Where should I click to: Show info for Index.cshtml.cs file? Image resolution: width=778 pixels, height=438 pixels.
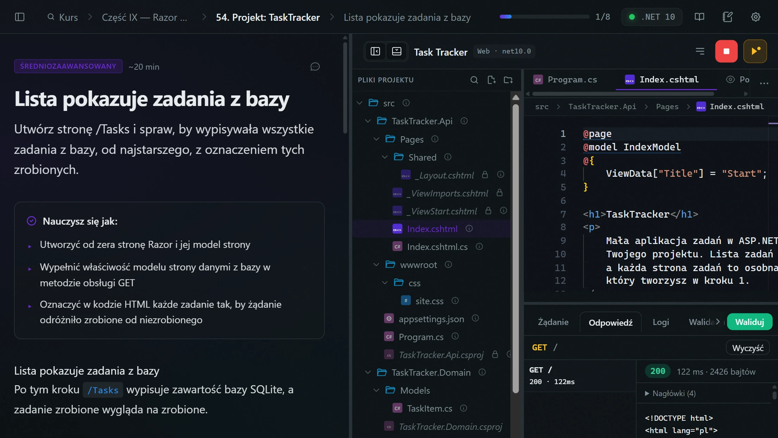479,246
